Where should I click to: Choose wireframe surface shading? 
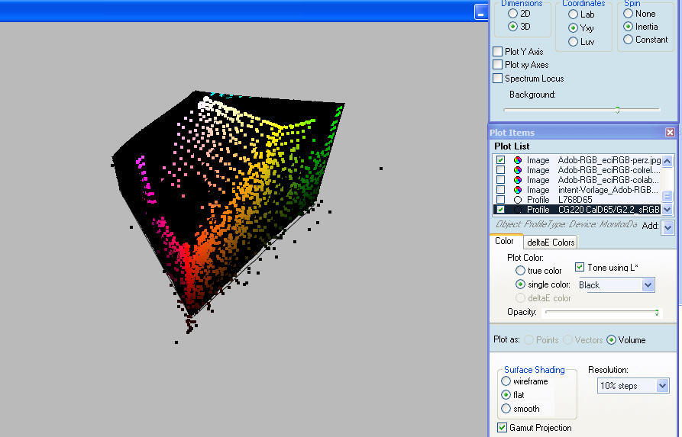click(x=506, y=381)
